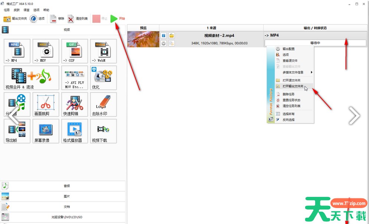Choose Open Source Folder (打开源文件夹)

click(294, 80)
